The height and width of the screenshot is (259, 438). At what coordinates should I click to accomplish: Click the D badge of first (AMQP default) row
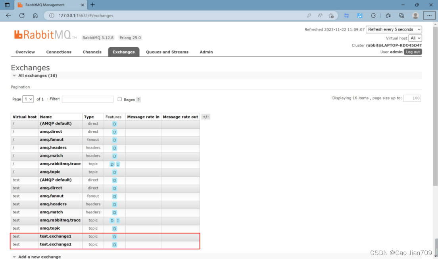115,124
